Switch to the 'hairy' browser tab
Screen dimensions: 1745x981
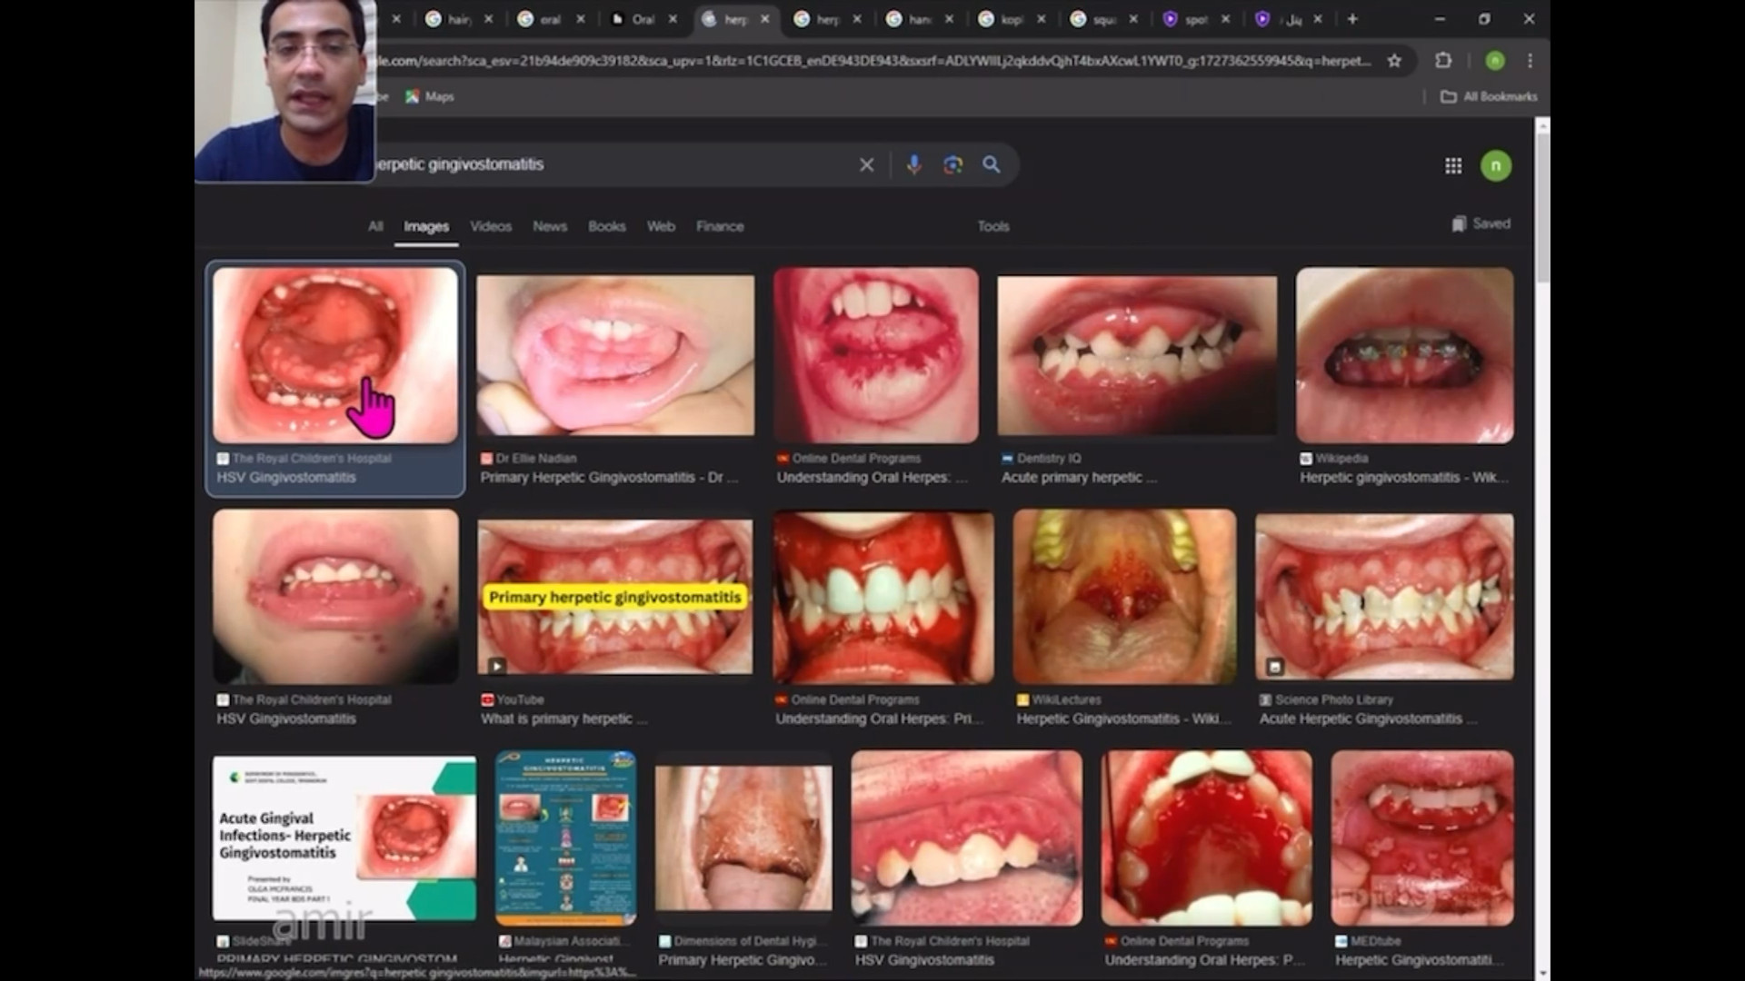(450, 19)
